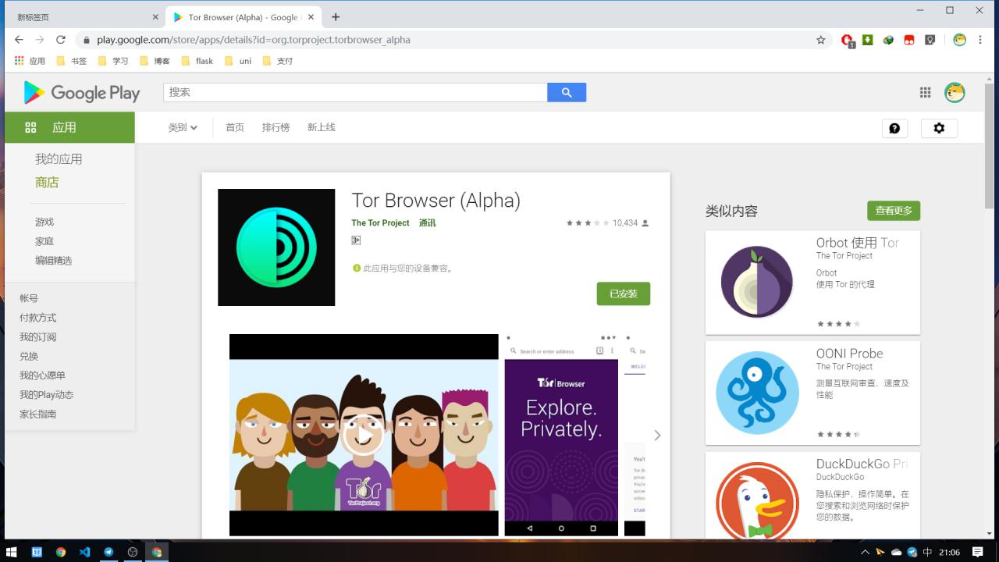Open 游戏 in the sidebar
This screenshot has width=999, height=562.
click(44, 222)
